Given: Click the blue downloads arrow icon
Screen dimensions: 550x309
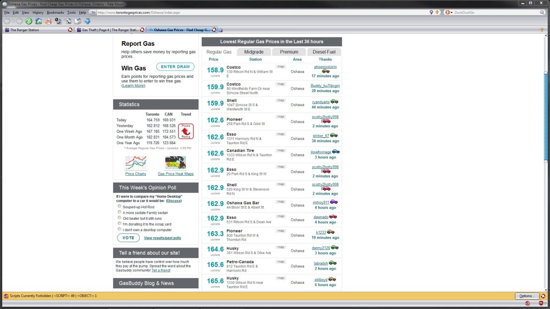Looking at the screenshot, I should 87,21.
